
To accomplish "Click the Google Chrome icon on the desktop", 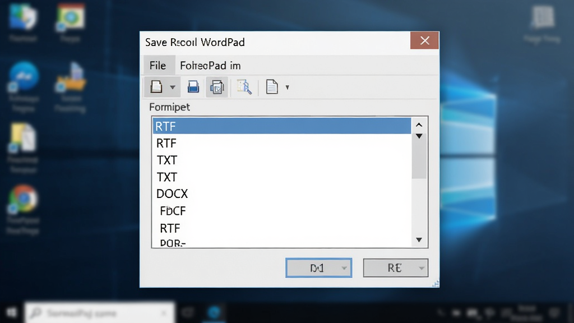I will 24,199.
